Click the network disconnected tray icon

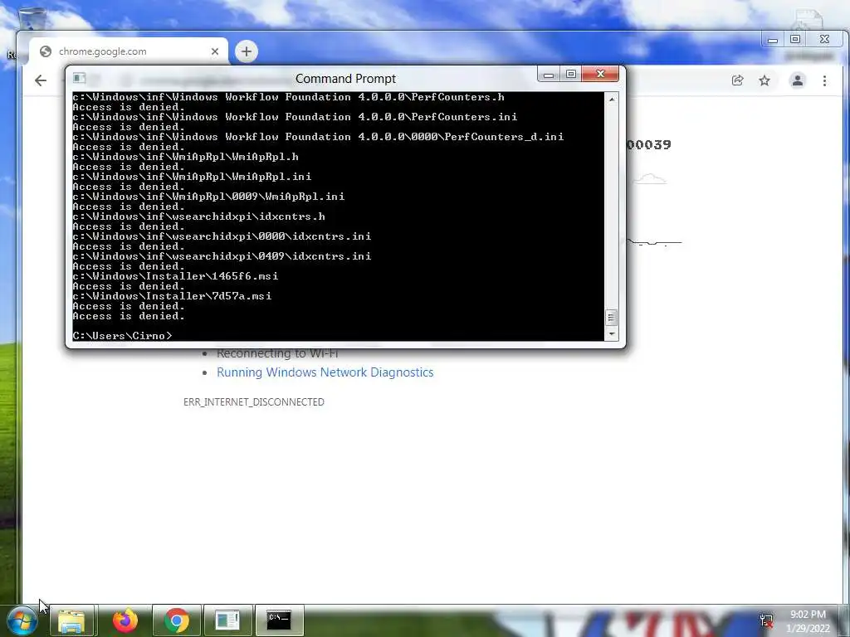(766, 621)
